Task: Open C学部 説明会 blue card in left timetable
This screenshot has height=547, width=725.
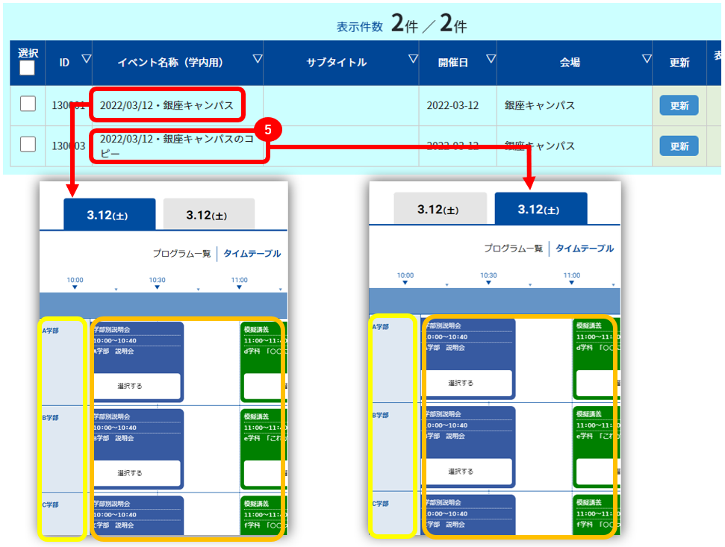Action: coord(138,516)
